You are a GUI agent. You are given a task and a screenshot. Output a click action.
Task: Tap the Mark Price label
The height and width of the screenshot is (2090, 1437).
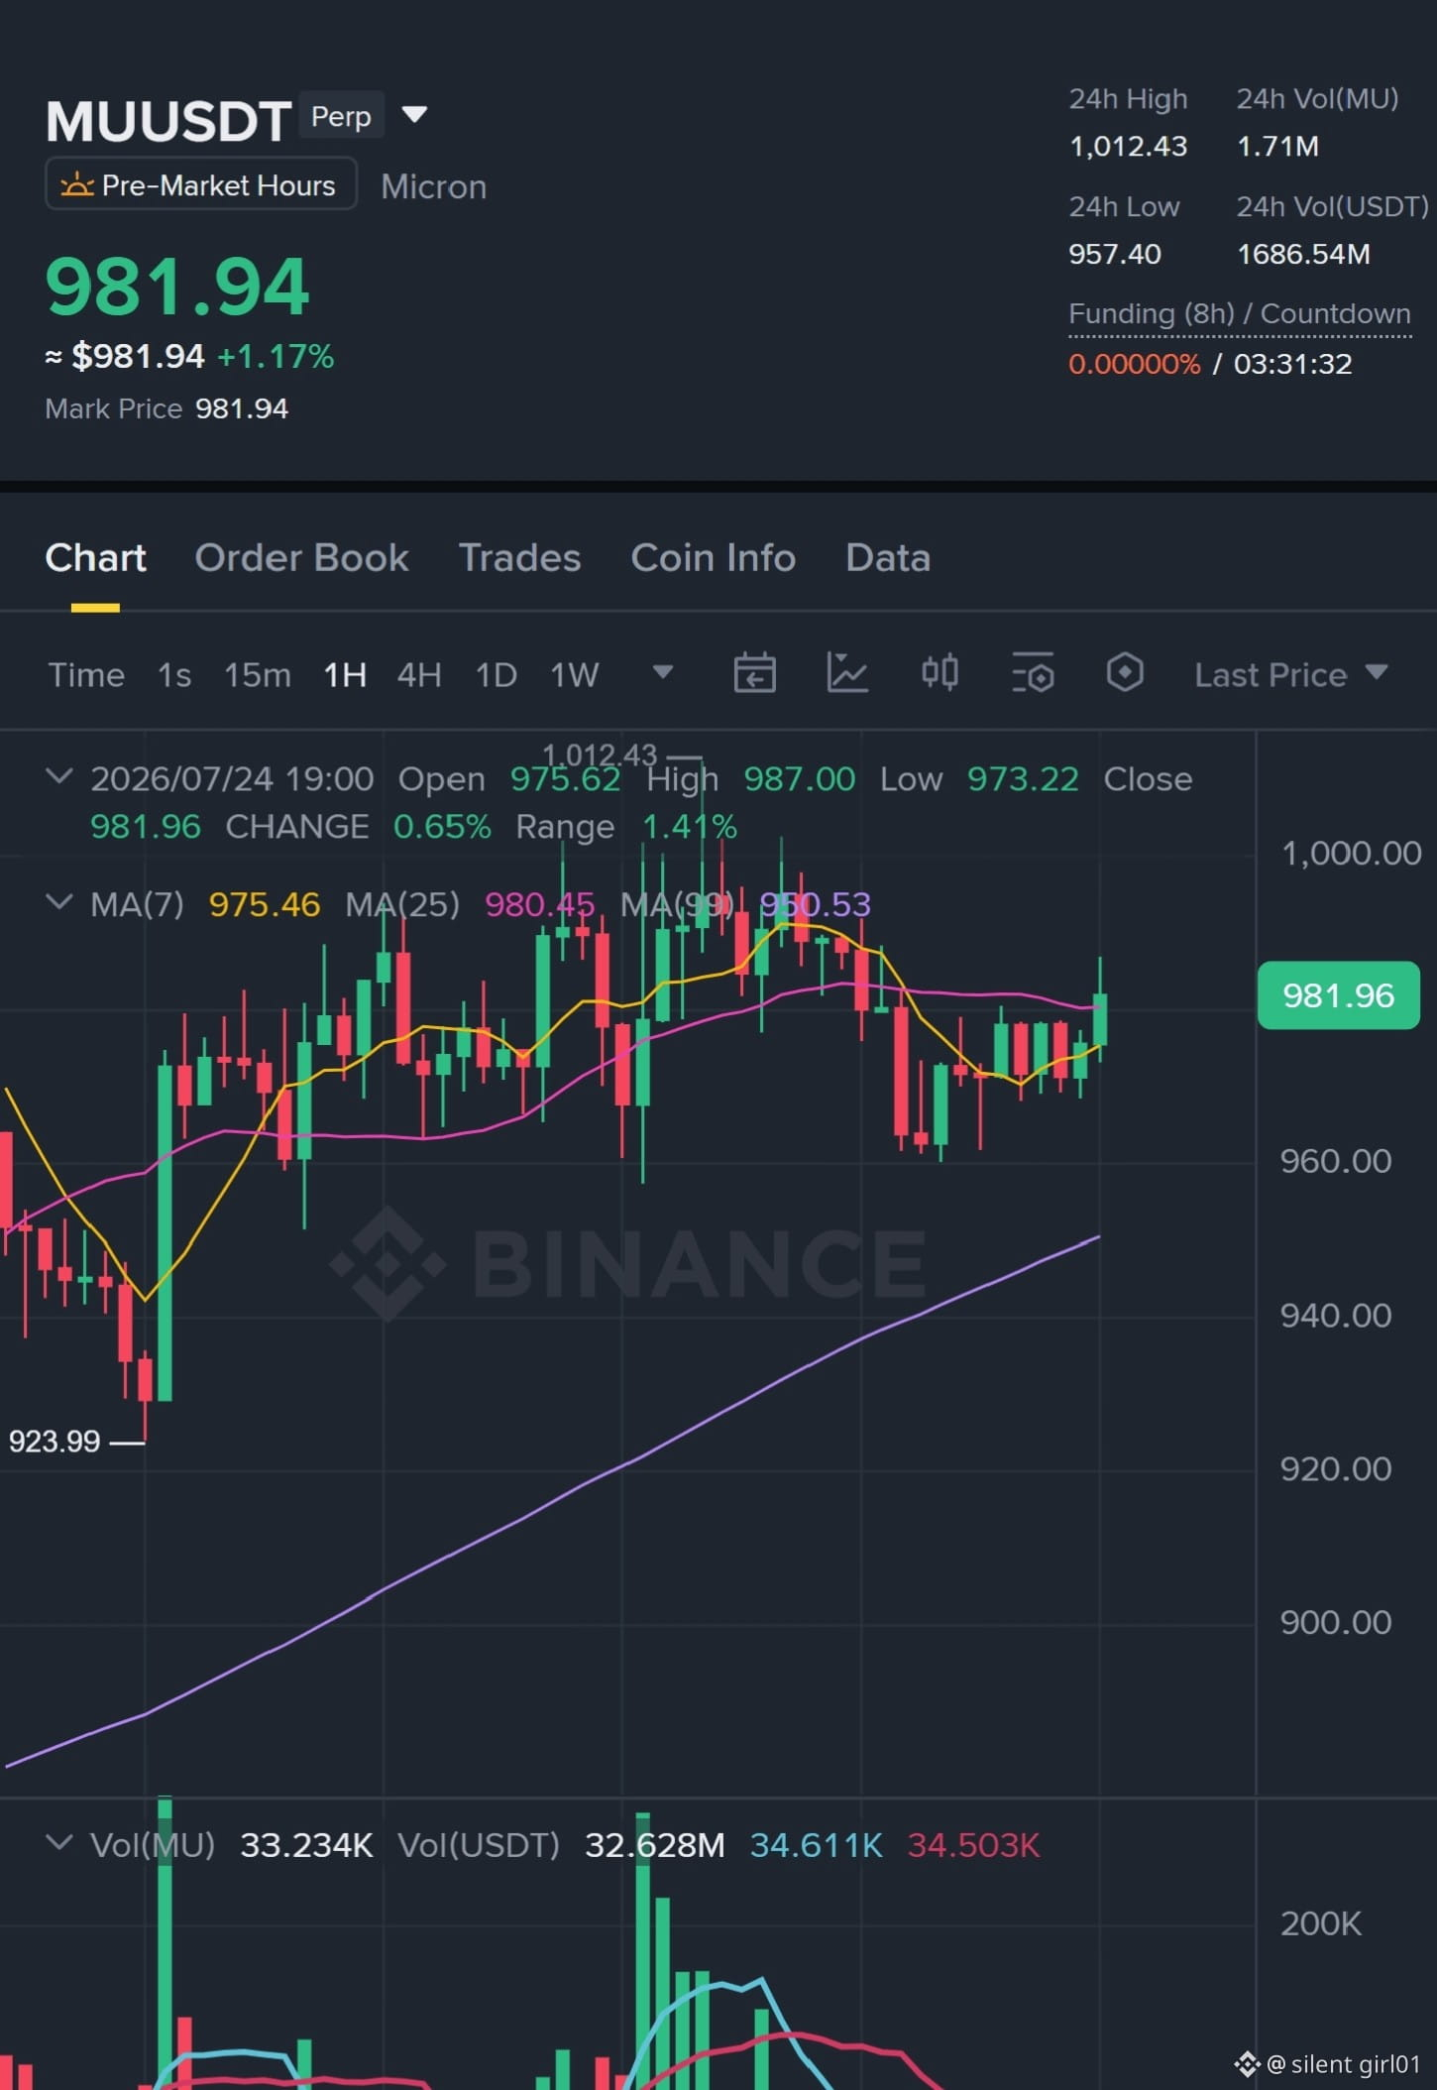pos(114,408)
